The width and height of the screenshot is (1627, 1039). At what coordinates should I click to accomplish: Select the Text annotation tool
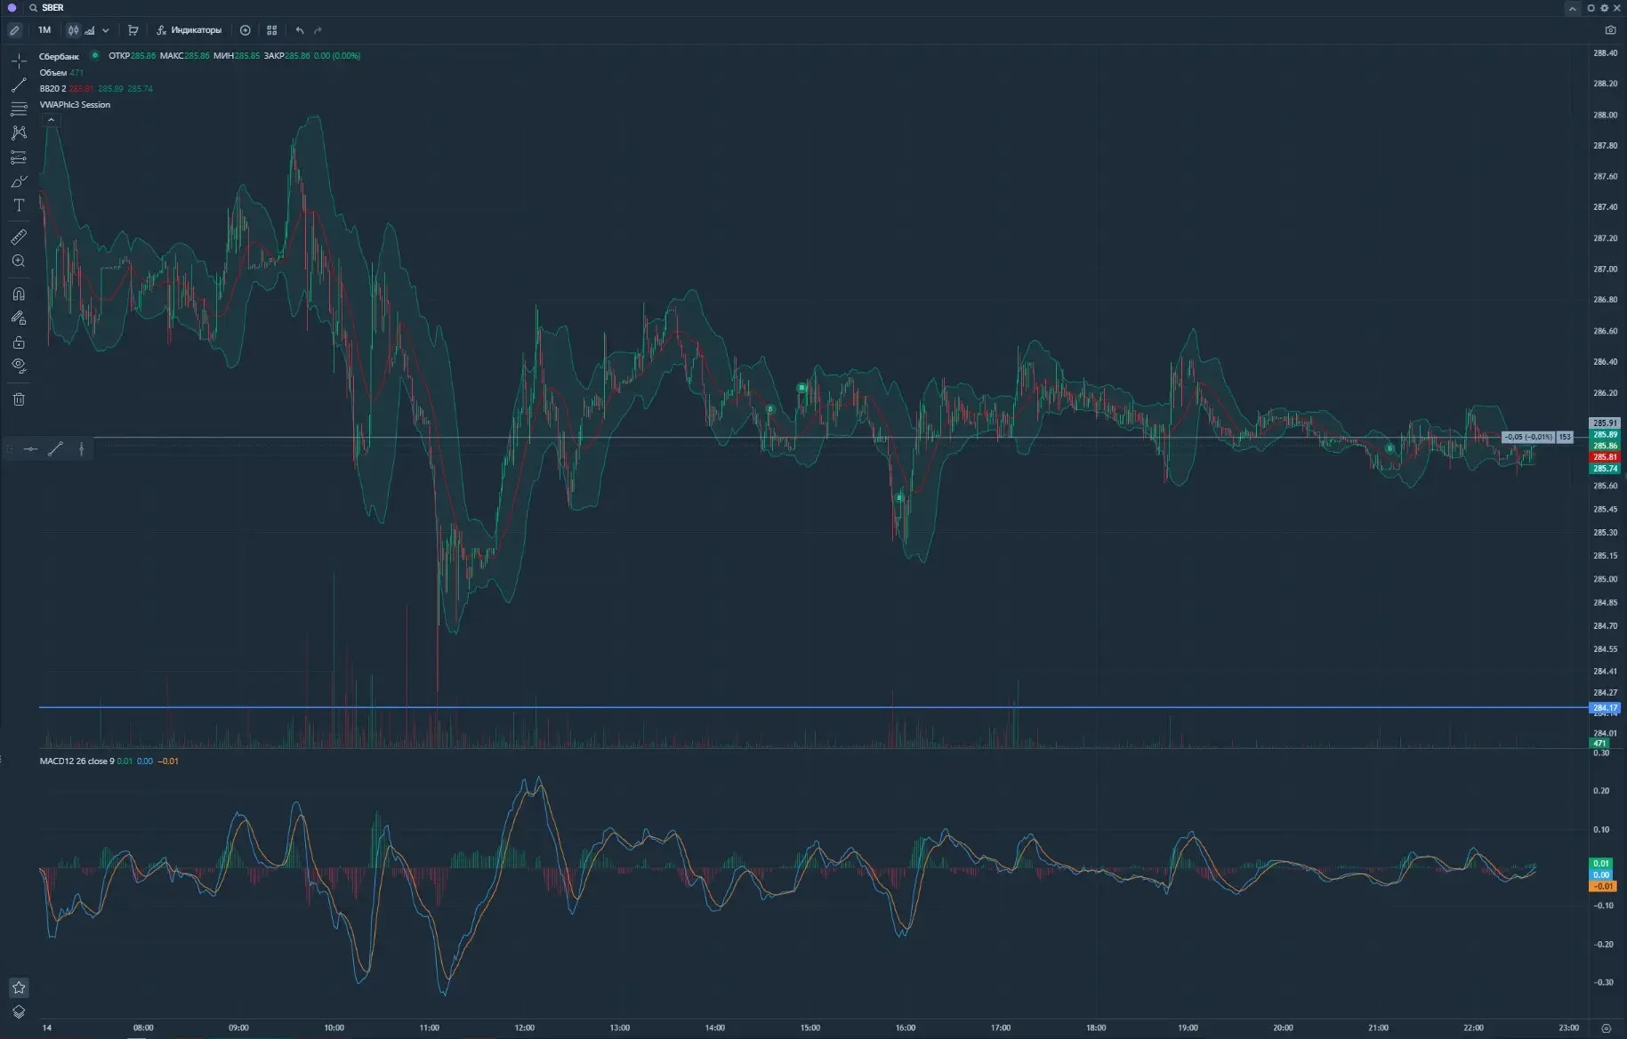click(19, 205)
